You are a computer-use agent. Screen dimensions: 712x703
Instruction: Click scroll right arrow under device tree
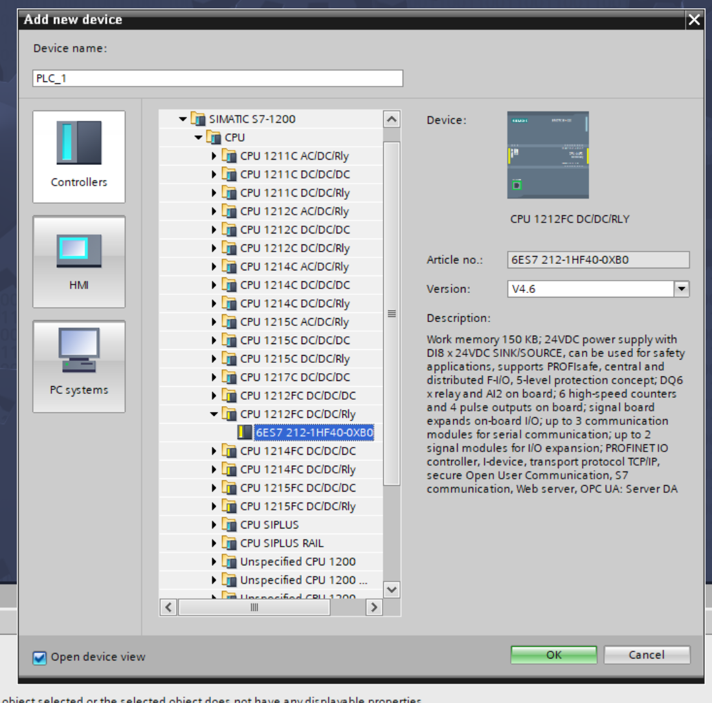[x=373, y=607]
